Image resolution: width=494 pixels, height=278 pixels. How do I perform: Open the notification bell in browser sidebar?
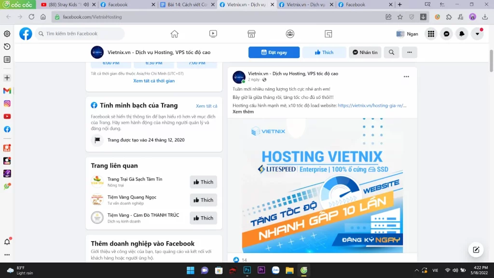point(7,242)
